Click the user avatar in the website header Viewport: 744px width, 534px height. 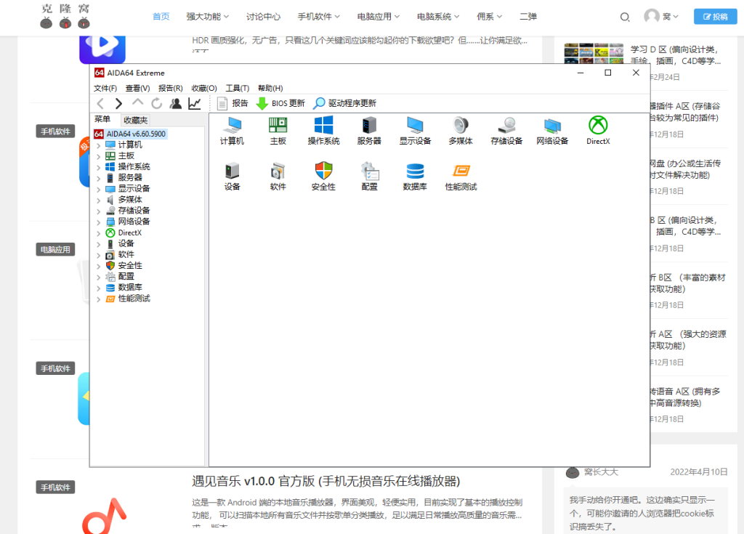tap(652, 16)
